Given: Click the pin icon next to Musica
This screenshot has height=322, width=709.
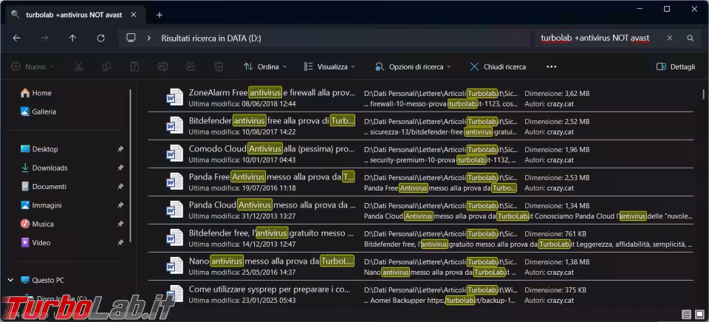Looking at the screenshot, I should point(120,225).
